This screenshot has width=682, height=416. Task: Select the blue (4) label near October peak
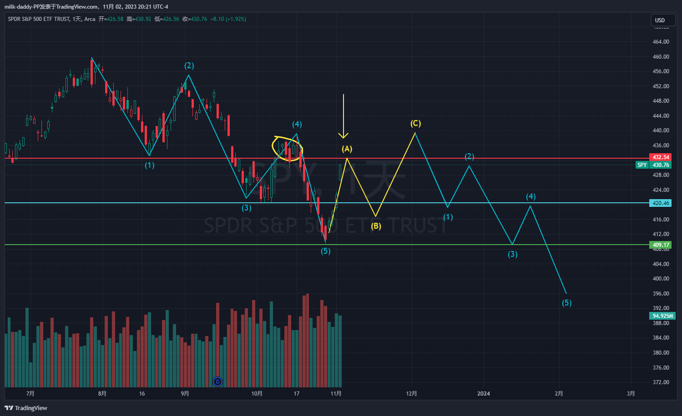297,125
